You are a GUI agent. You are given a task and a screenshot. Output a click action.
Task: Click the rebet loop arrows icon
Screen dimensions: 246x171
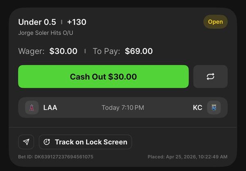click(x=210, y=76)
